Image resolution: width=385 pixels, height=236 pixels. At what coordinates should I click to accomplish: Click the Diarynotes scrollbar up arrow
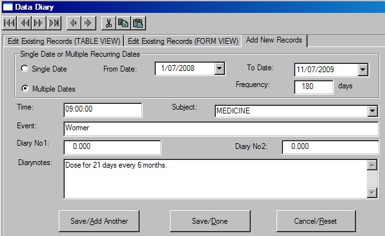[x=372, y=165]
